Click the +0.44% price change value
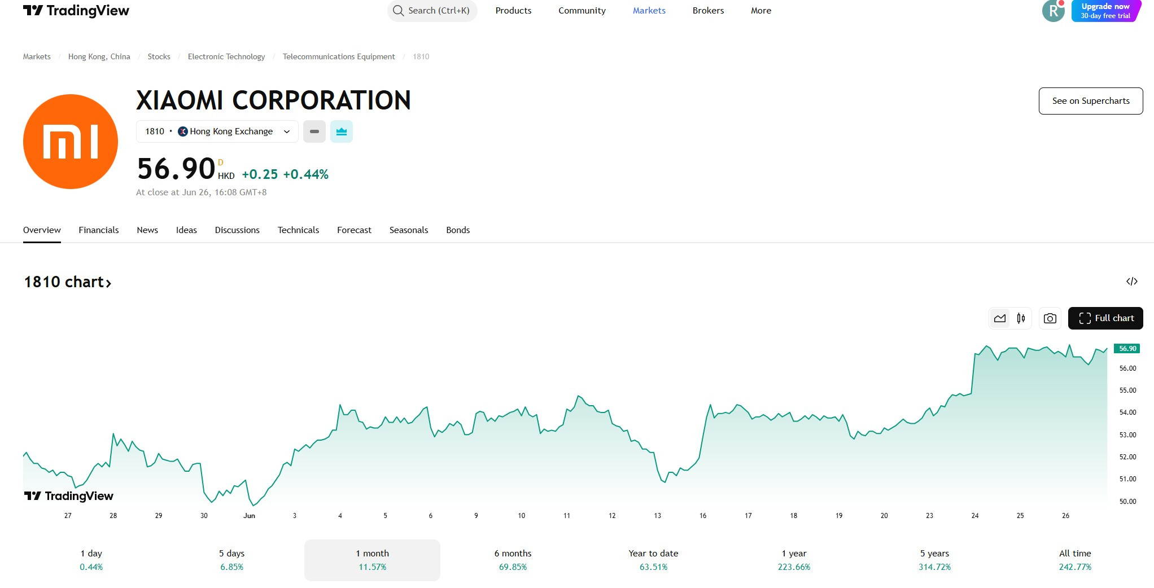The width and height of the screenshot is (1154, 588). coord(306,174)
